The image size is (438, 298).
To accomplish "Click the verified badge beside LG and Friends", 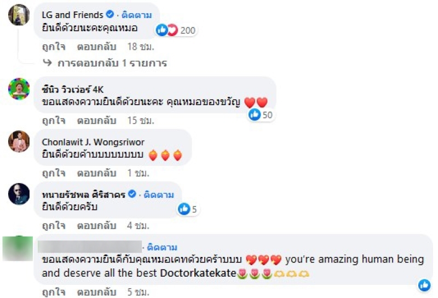I will (110, 14).
